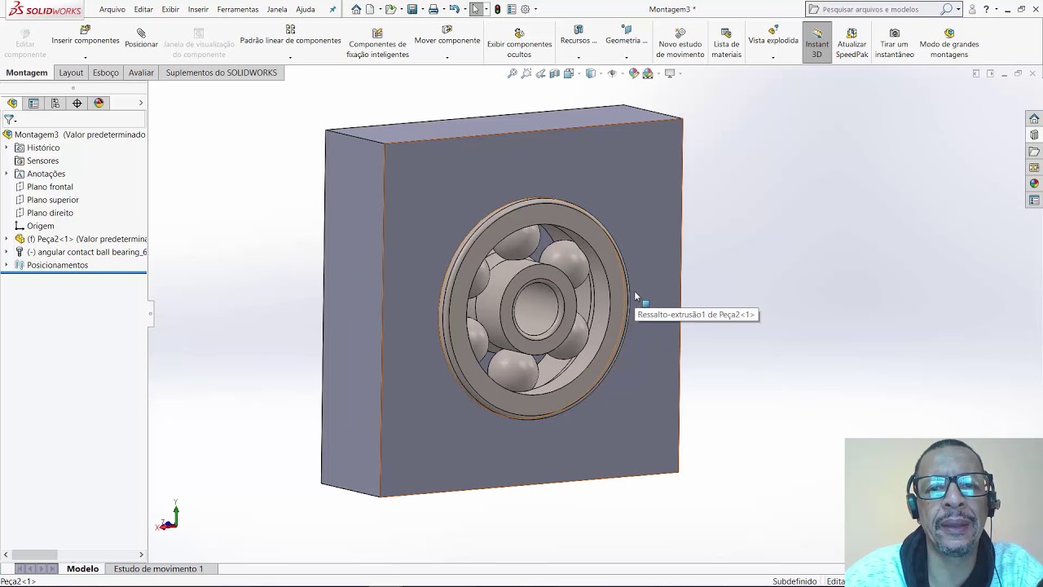Screen dimensions: 1043x587
Task: Expand the Peça2<1> component node
Action: [x=7, y=239]
